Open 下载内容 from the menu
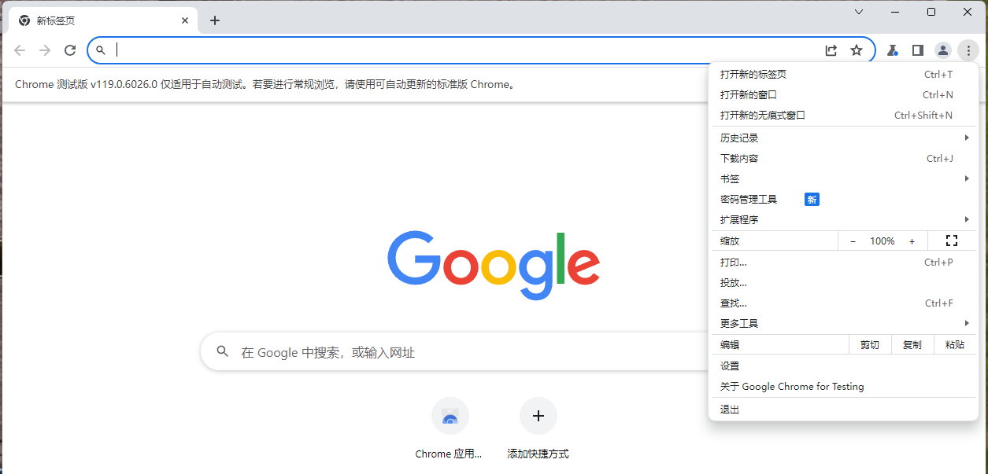 (x=844, y=159)
